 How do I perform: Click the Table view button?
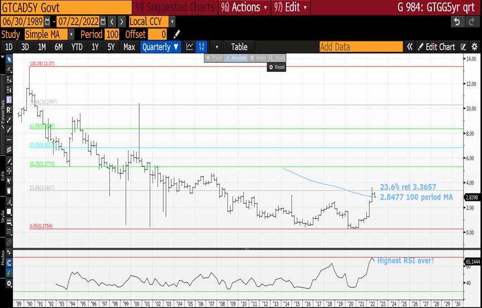(x=239, y=47)
